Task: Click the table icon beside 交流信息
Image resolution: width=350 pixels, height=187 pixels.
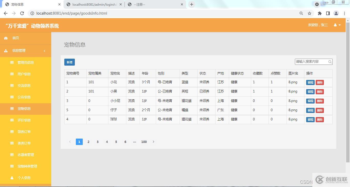Action: click(x=12, y=86)
